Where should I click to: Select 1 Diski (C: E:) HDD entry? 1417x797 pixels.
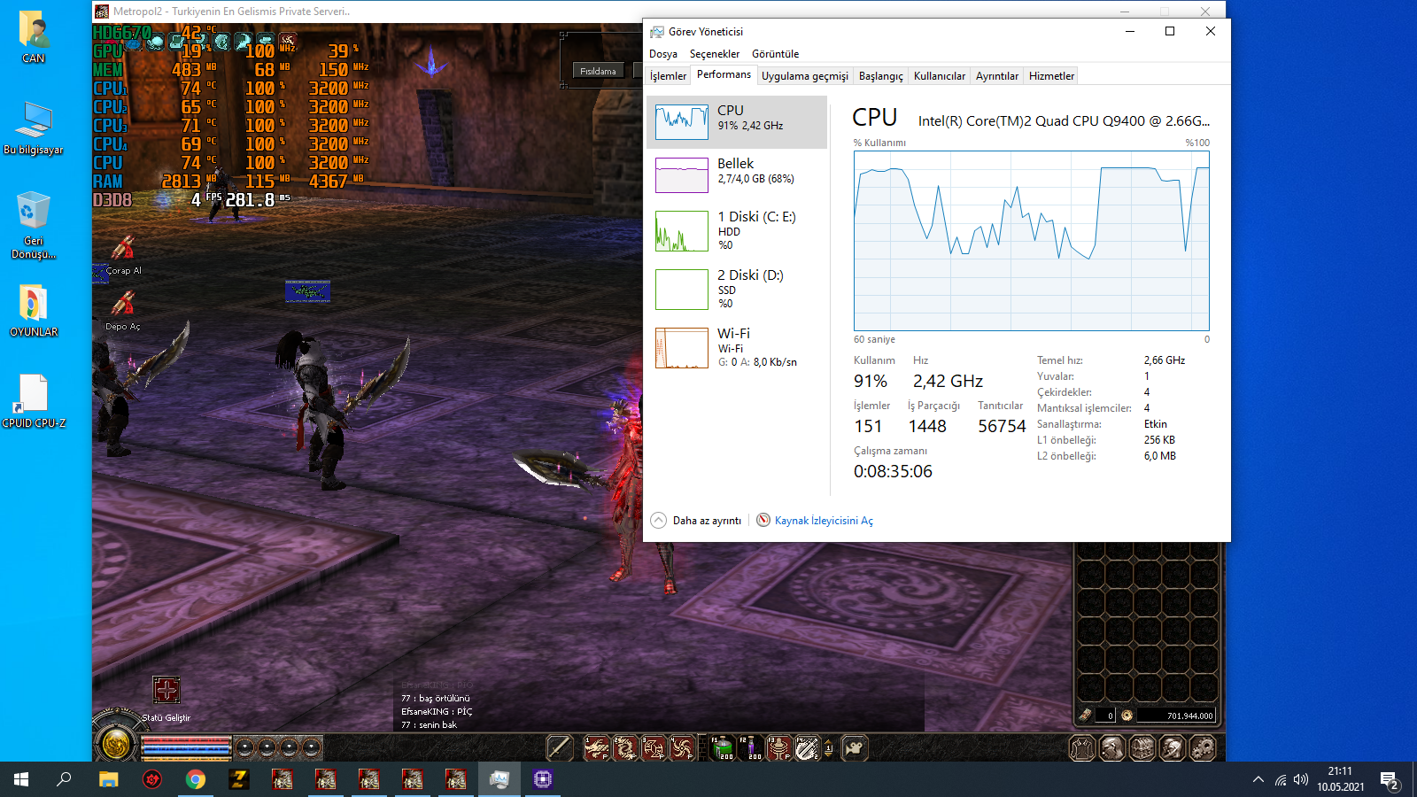click(x=737, y=231)
